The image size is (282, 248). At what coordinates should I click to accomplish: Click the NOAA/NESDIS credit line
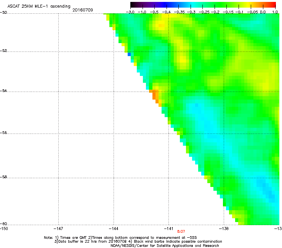165,246
